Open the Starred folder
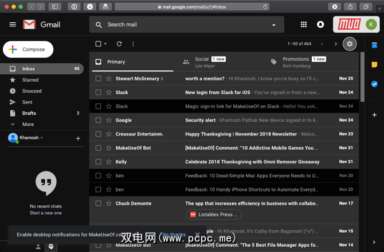The image size is (384, 252). [30, 80]
